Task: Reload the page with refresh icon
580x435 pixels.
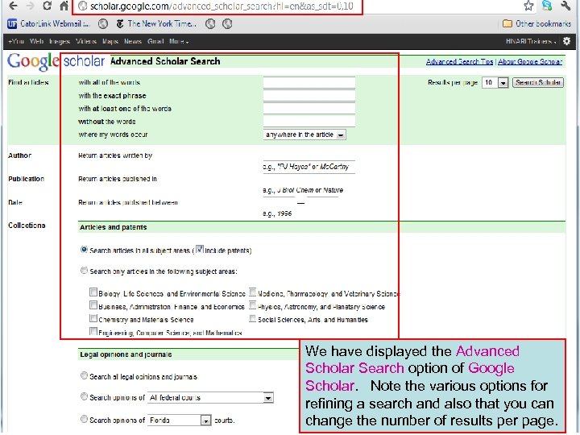Action: point(47,6)
